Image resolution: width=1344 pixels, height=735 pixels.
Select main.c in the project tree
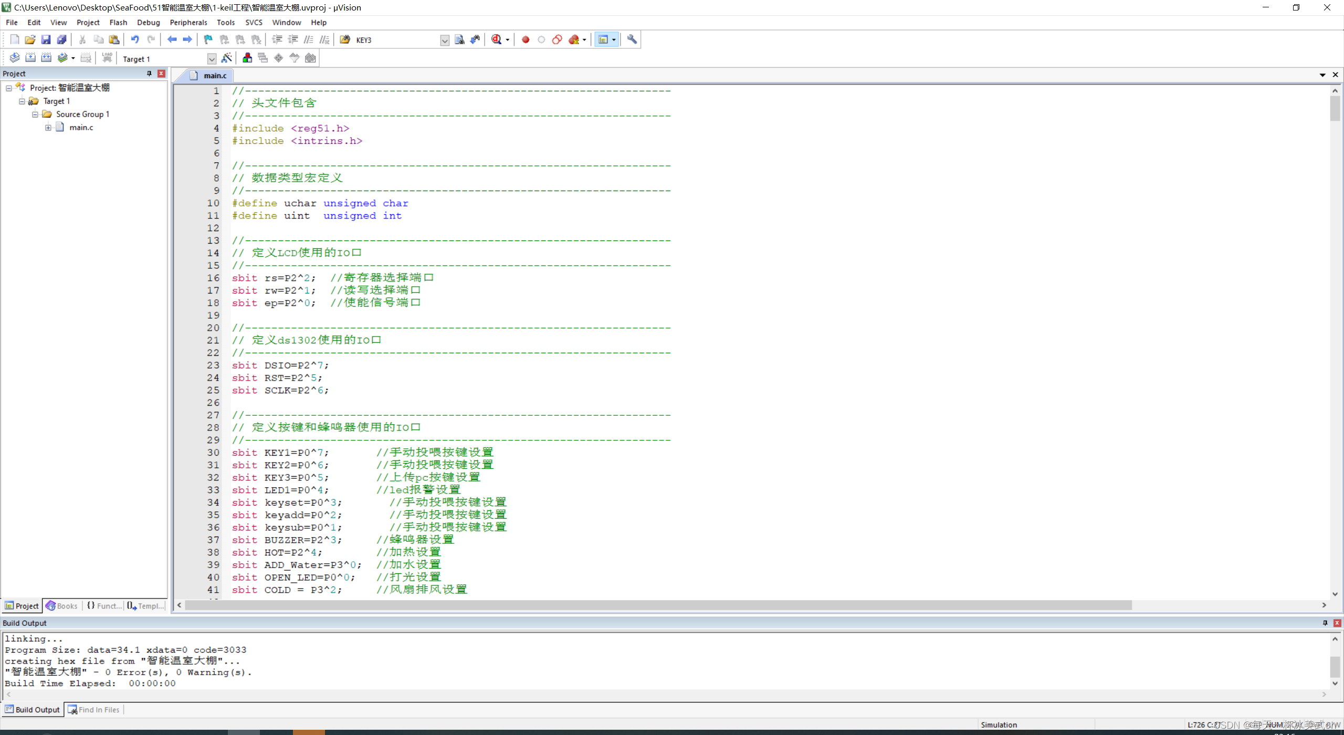[81, 128]
